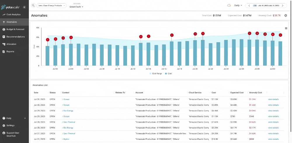Select Anomalies in the sidebar
The width and height of the screenshot is (292, 143).
pos(14,22)
